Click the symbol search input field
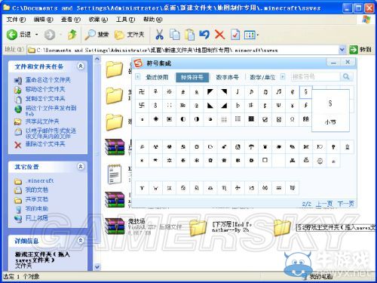 tap(315, 77)
